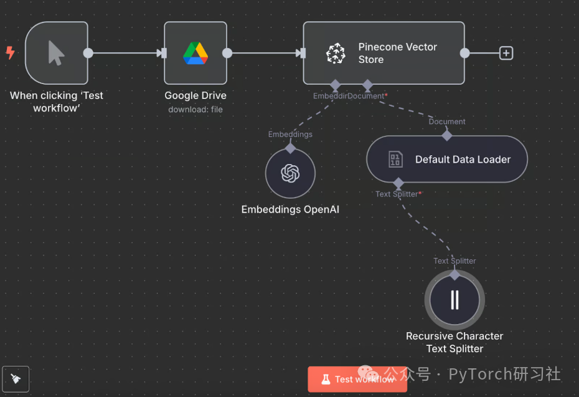Click the Google Drive input connector
The image size is (579, 397).
click(x=163, y=53)
